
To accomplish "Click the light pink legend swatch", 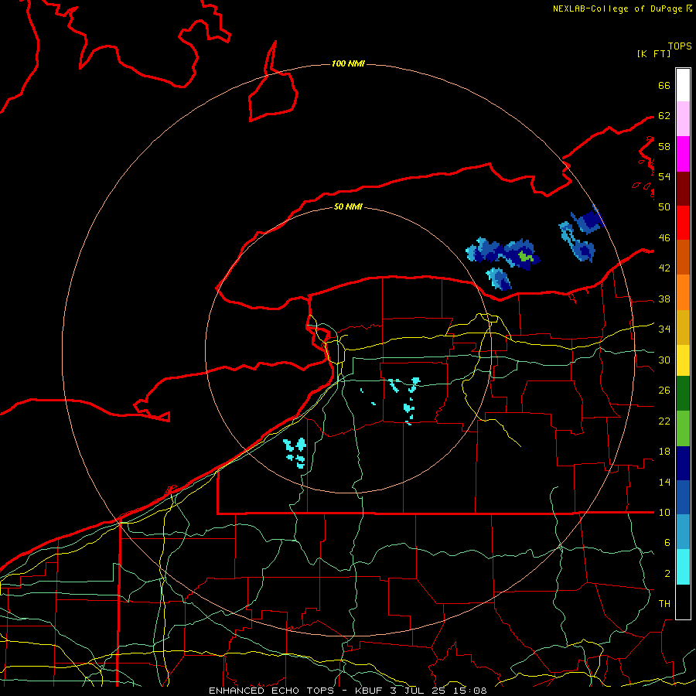I will click(683, 119).
